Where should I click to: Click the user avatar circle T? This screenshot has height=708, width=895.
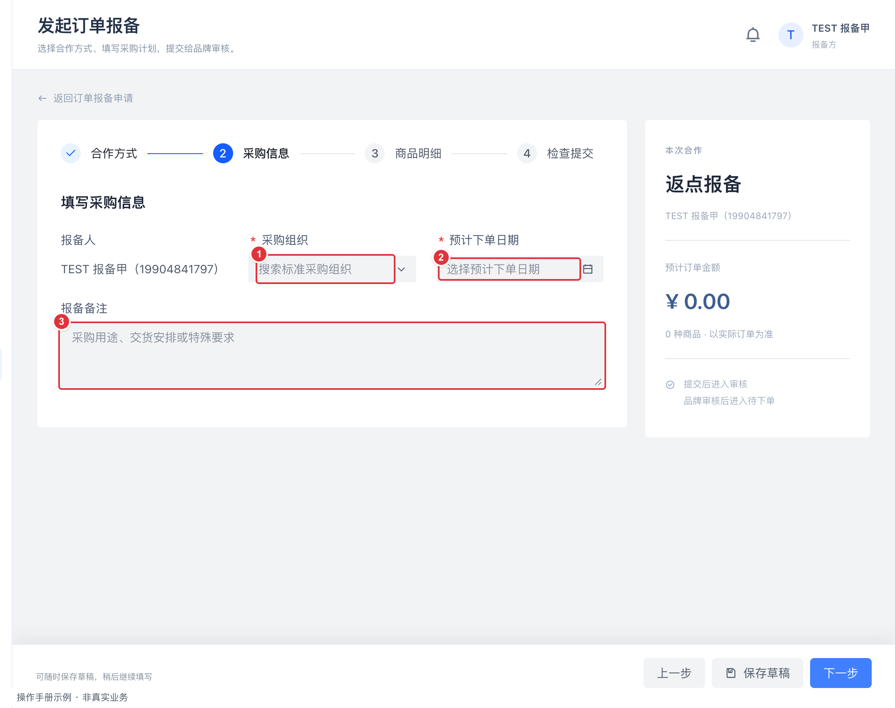pyautogui.click(x=791, y=35)
